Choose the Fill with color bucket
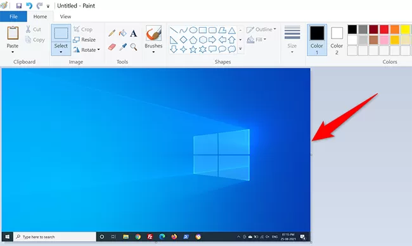The width and height of the screenshot is (412, 246). [x=123, y=33]
